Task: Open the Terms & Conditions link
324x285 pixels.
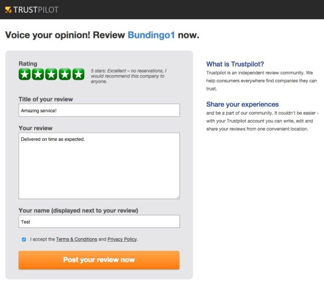Action: click(x=76, y=239)
